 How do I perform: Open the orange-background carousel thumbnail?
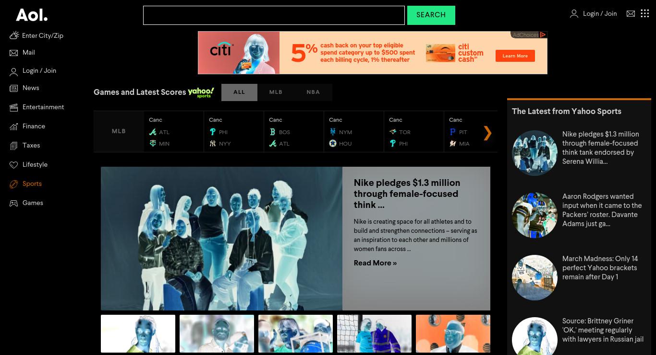(453, 334)
